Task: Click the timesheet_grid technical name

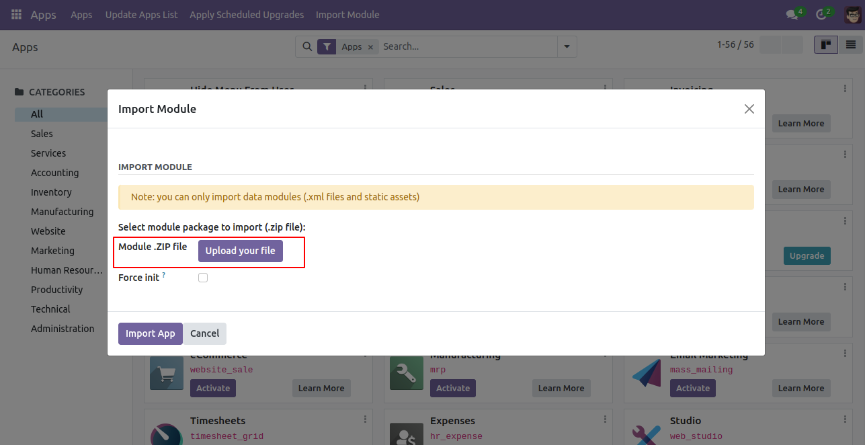Action: (226, 436)
